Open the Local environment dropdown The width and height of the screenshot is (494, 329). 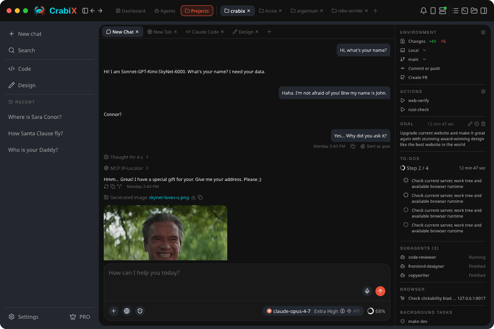(413, 50)
